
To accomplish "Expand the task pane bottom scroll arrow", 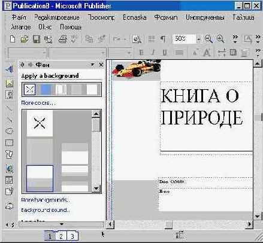I will tap(61, 224).
